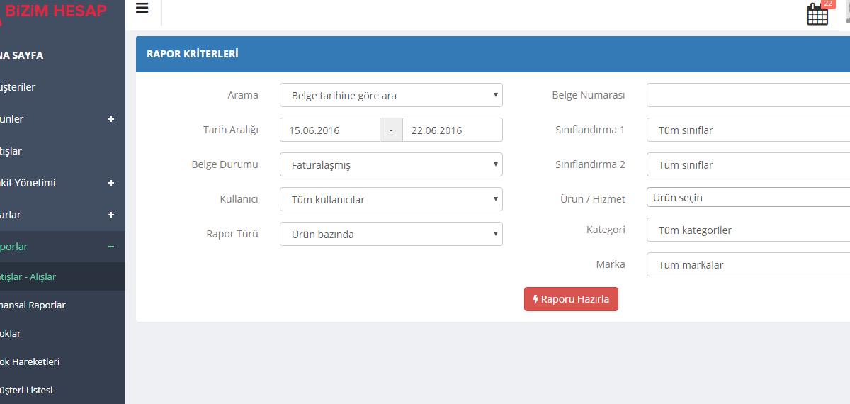Expand the Nakit Yönetimi plus icon
Viewport: 850px width, 404px height.
click(111, 183)
